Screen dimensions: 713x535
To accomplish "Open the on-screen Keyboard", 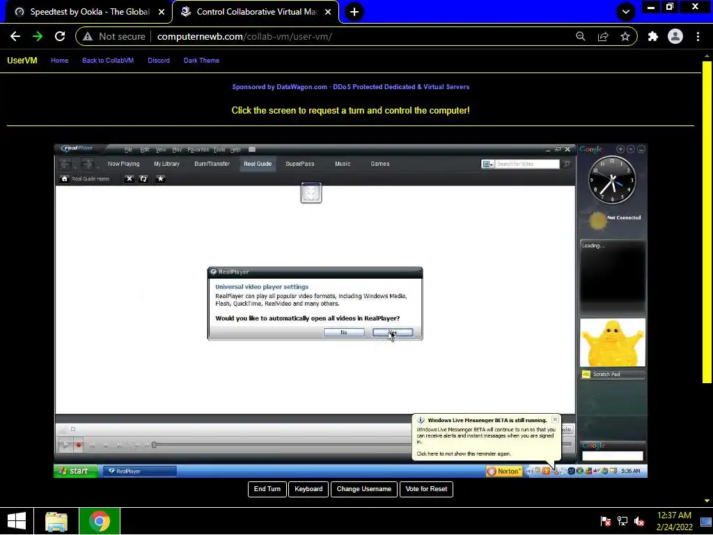I will pyautogui.click(x=308, y=489).
